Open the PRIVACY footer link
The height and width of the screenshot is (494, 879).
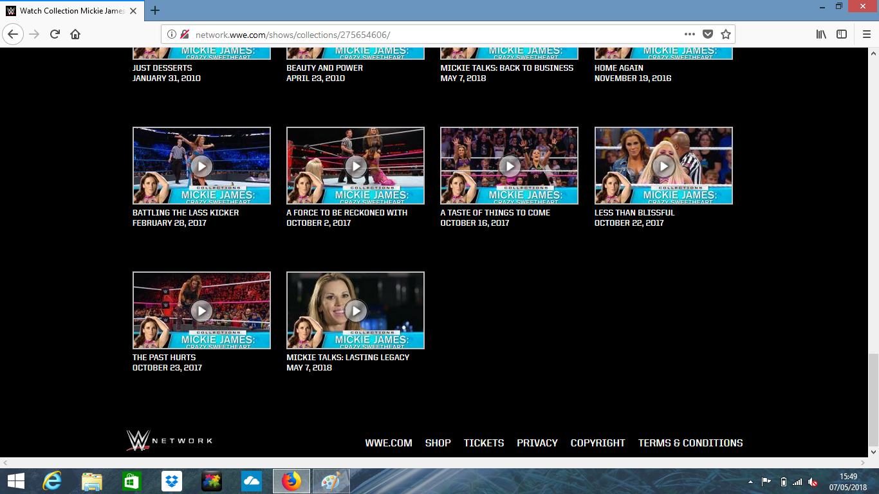tap(537, 443)
